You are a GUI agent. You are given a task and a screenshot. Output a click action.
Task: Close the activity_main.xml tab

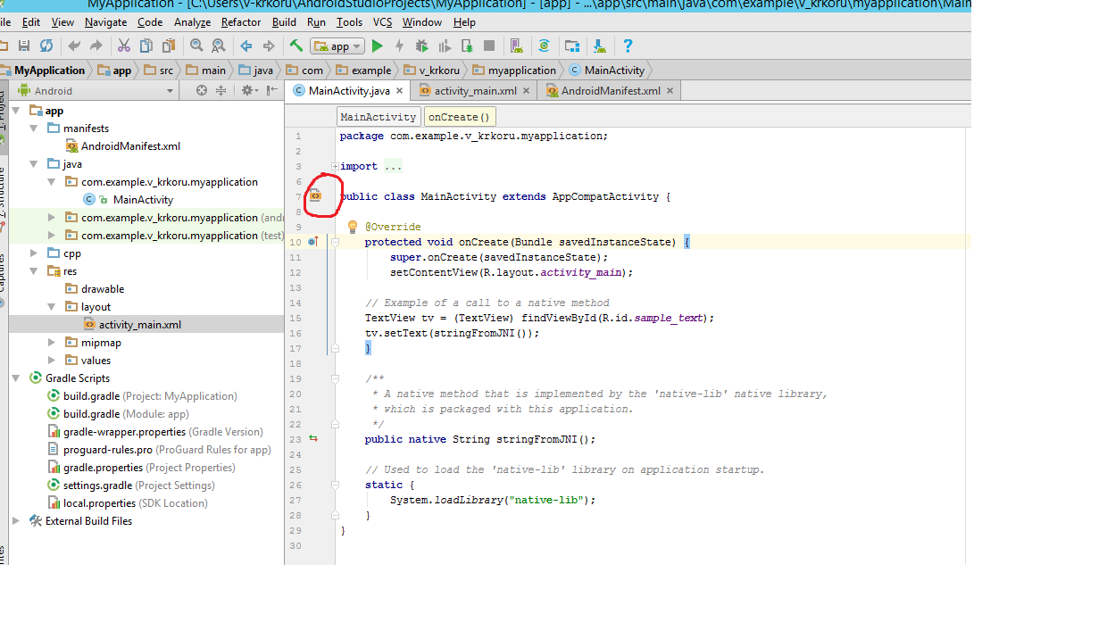[526, 90]
